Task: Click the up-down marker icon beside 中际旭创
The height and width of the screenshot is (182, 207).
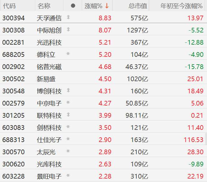Action: coord(68,29)
